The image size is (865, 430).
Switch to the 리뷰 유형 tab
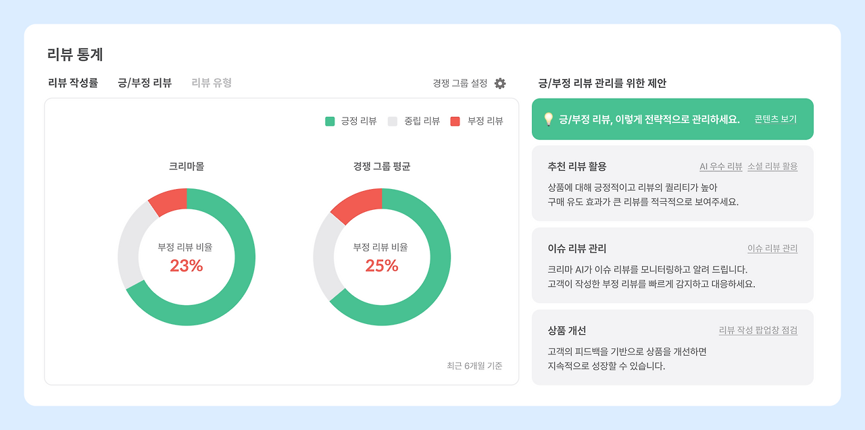tap(211, 82)
